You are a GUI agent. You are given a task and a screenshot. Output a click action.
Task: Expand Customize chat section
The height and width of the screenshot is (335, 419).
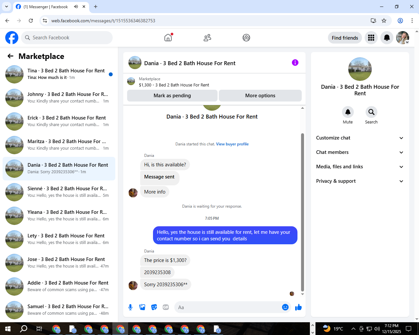tap(360, 138)
